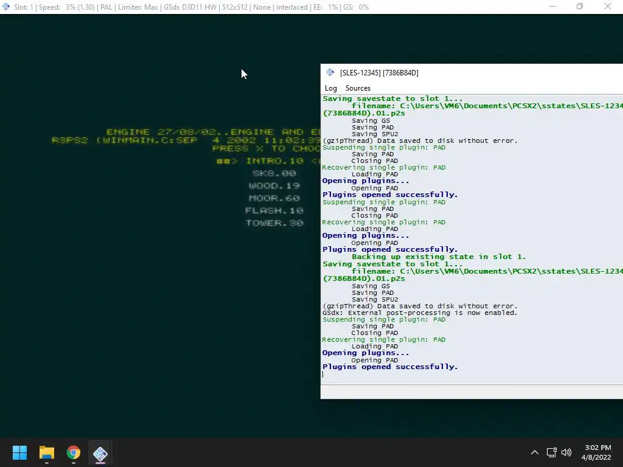This screenshot has height=467, width=623.
Task: Click the PCSX2 icon in main window title
Action: [5, 7]
